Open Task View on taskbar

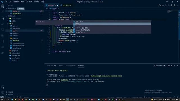point(8,100)
